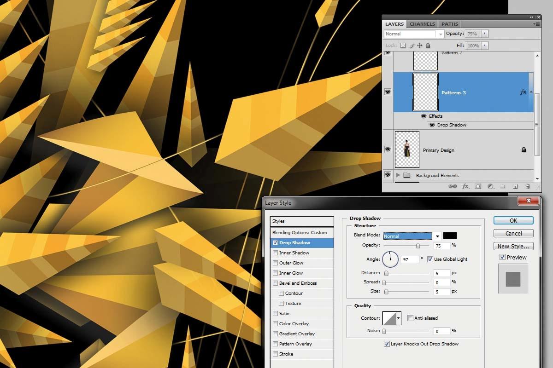Open the Contour picker arrow
Image resolution: width=553 pixels, height=368 pixels.
[398, 318]
